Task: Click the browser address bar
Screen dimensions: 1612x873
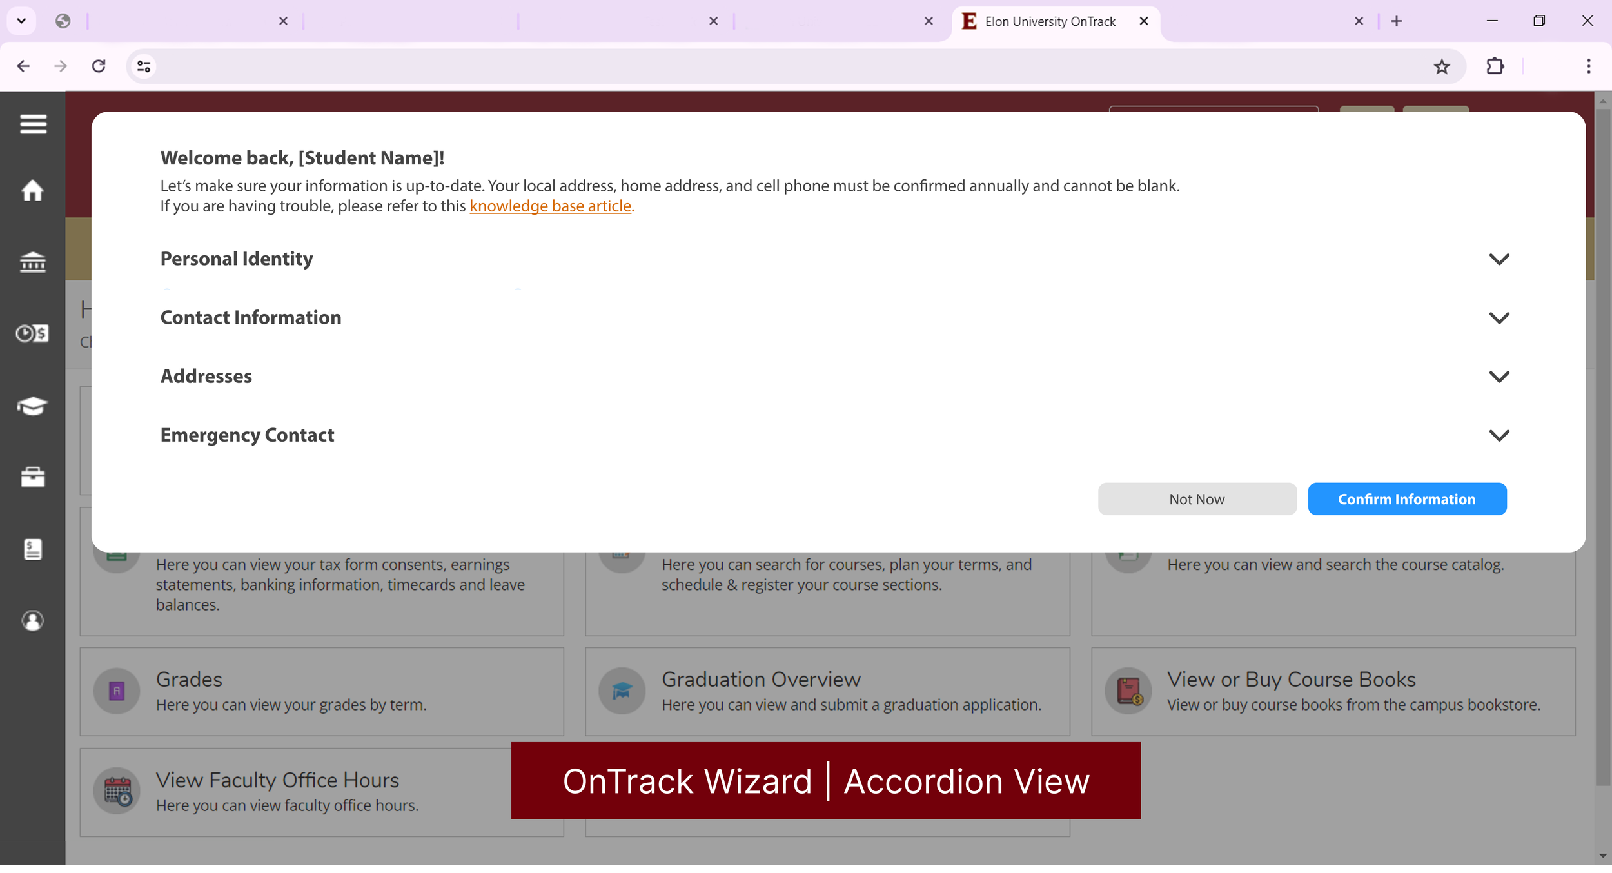Action: [x=774, y=66]
